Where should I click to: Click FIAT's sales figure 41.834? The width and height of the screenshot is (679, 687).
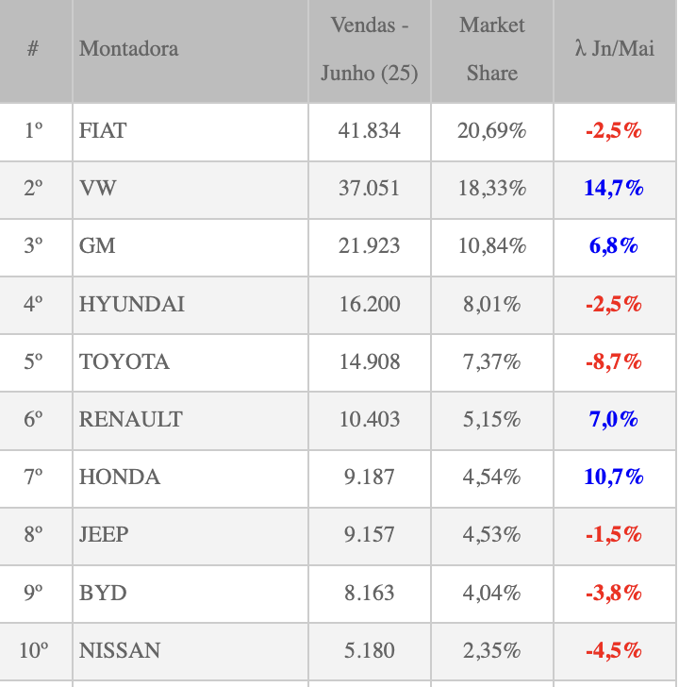click(369, 131)
